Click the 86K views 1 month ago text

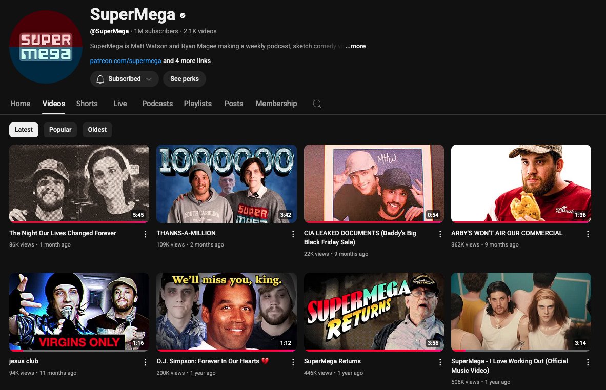(40, 245)
